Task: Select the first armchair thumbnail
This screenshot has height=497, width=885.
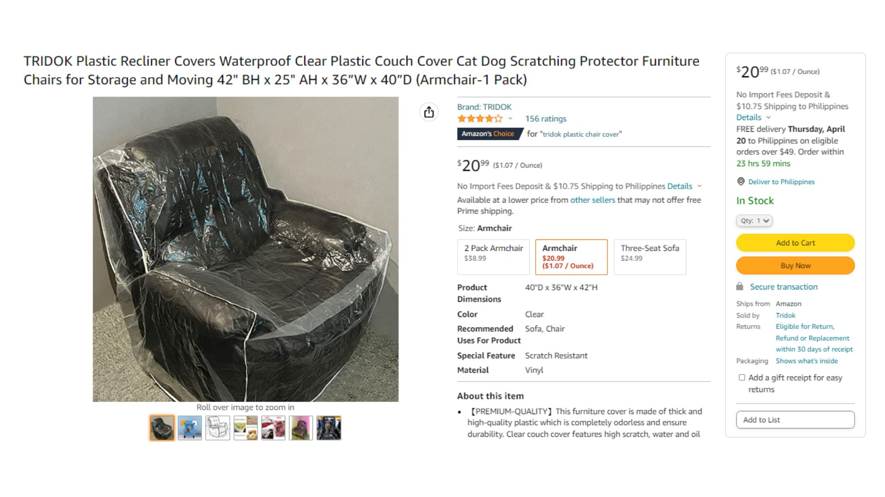Action: tap(162, 428)
